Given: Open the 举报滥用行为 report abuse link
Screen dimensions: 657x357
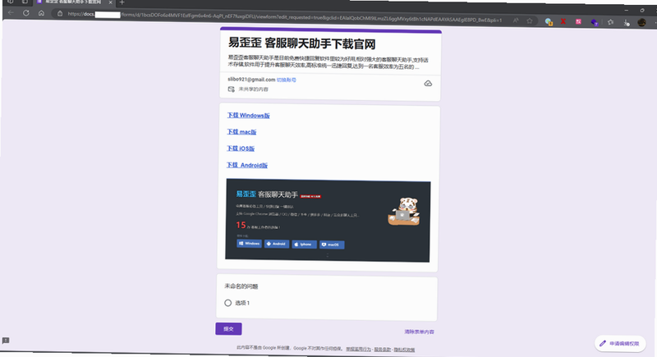Looking at the screenshot, I should point(358,349).
